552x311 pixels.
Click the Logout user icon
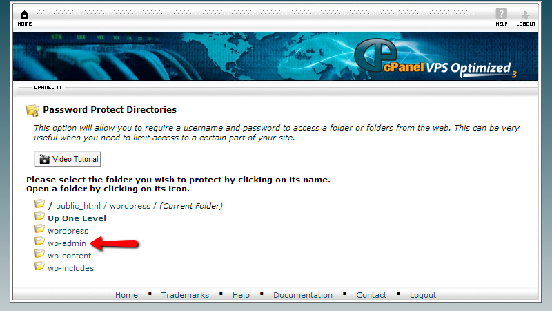pyautogui.click(x=525, y=15)
